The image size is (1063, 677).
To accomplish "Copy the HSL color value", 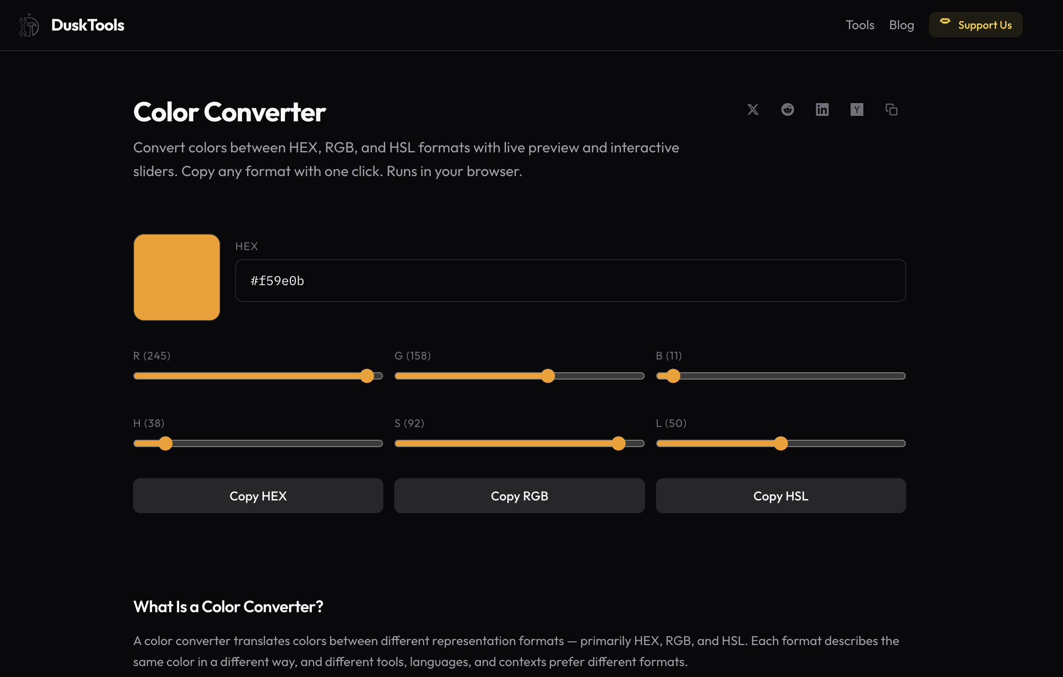I will (x=780, y=495).
